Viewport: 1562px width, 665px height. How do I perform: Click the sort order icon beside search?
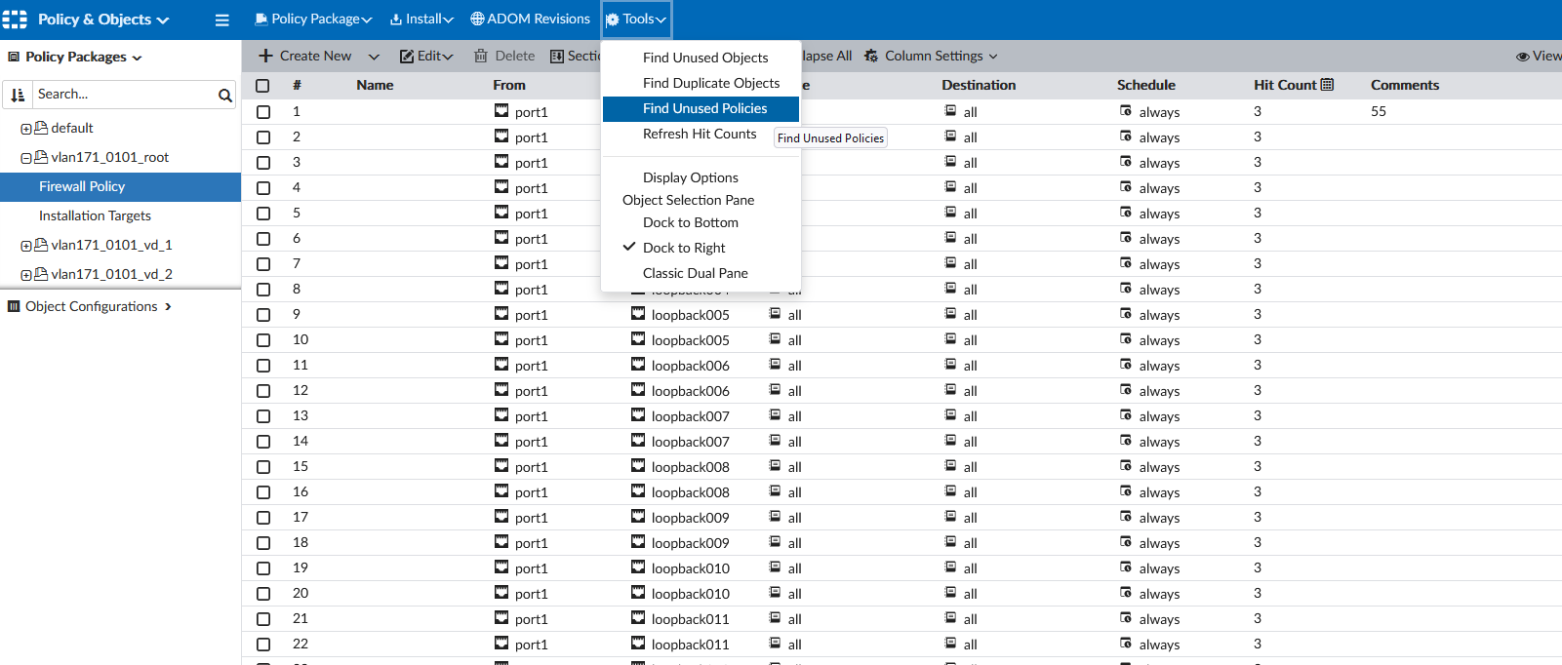pyautogui.click(x=18, y=95)
